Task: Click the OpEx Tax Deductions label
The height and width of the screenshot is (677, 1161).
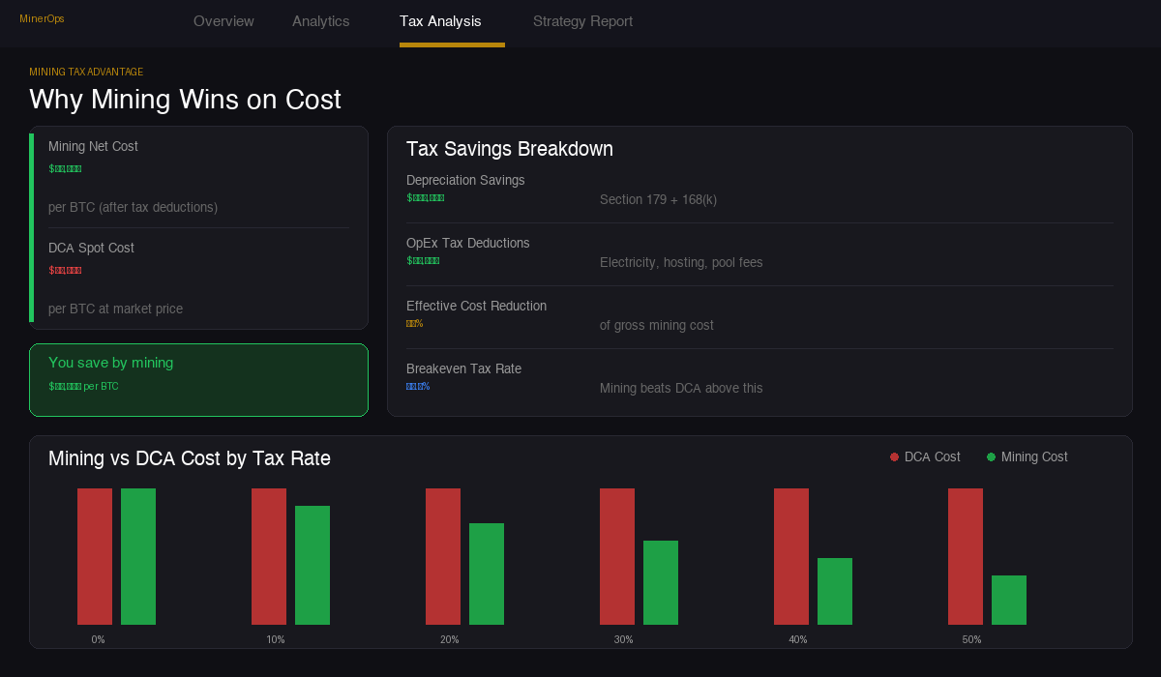Action: click(x=468, y=243)
